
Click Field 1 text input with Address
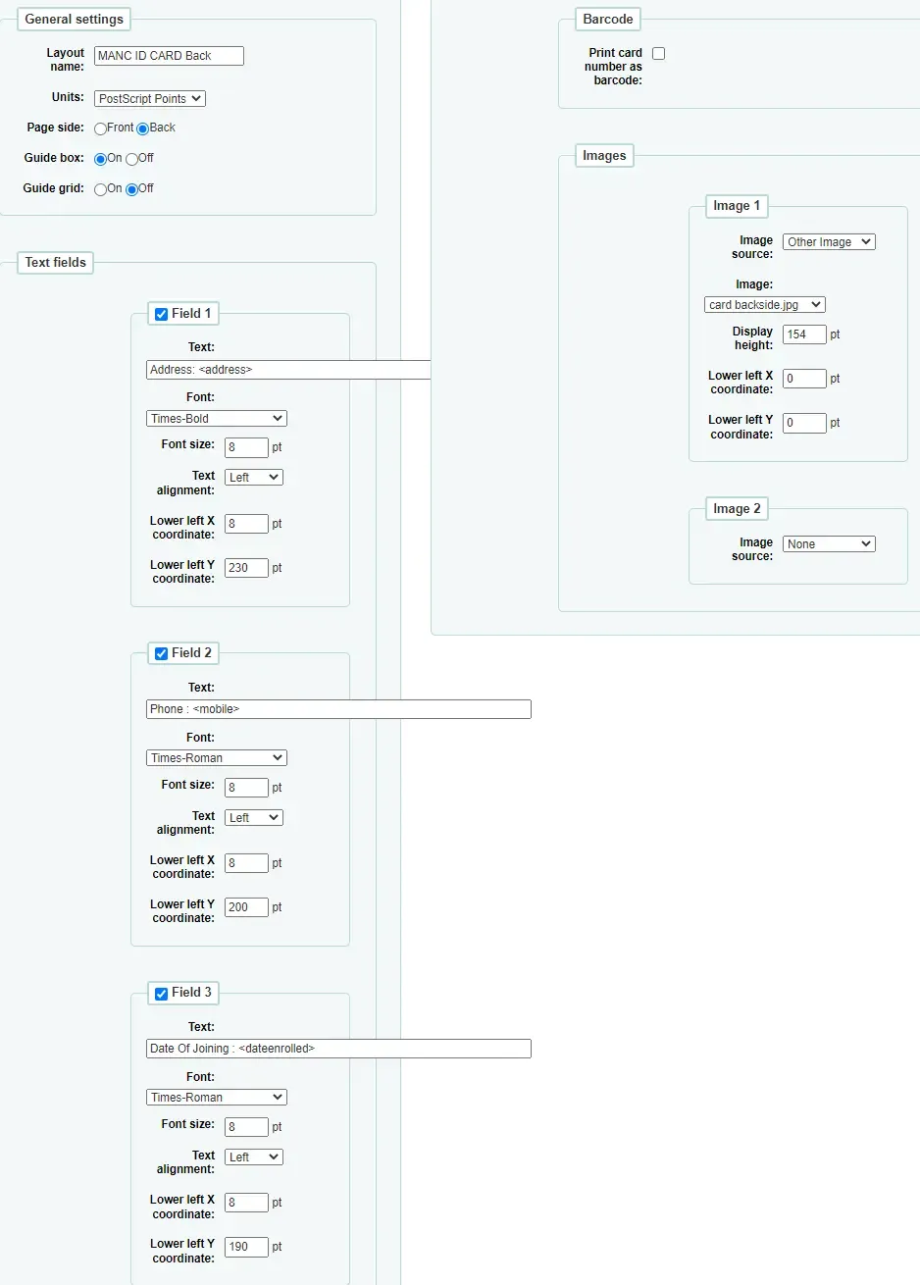[x=288, y=370]
